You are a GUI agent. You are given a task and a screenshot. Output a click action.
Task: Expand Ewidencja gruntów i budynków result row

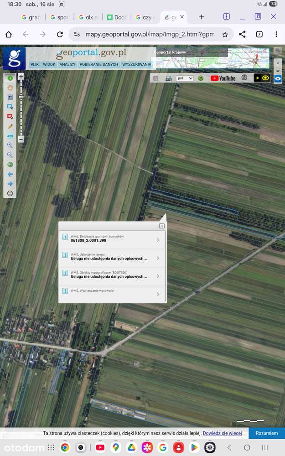coord(113,240)
